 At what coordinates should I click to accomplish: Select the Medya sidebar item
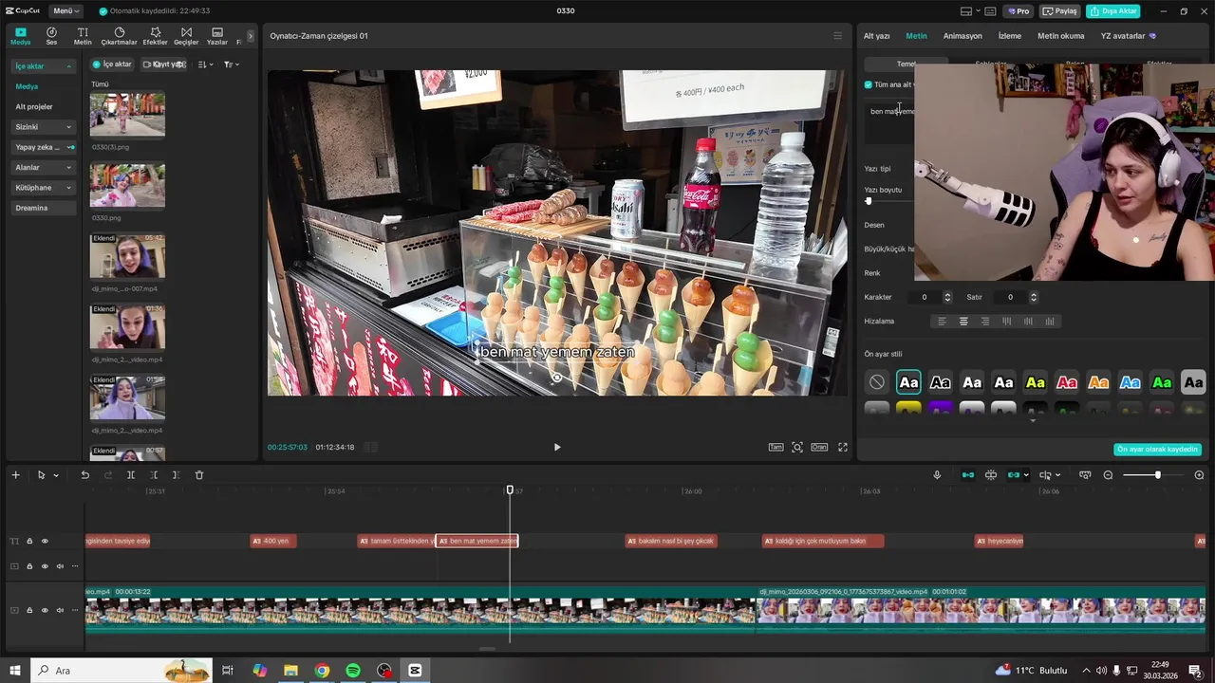coord(27,86)
